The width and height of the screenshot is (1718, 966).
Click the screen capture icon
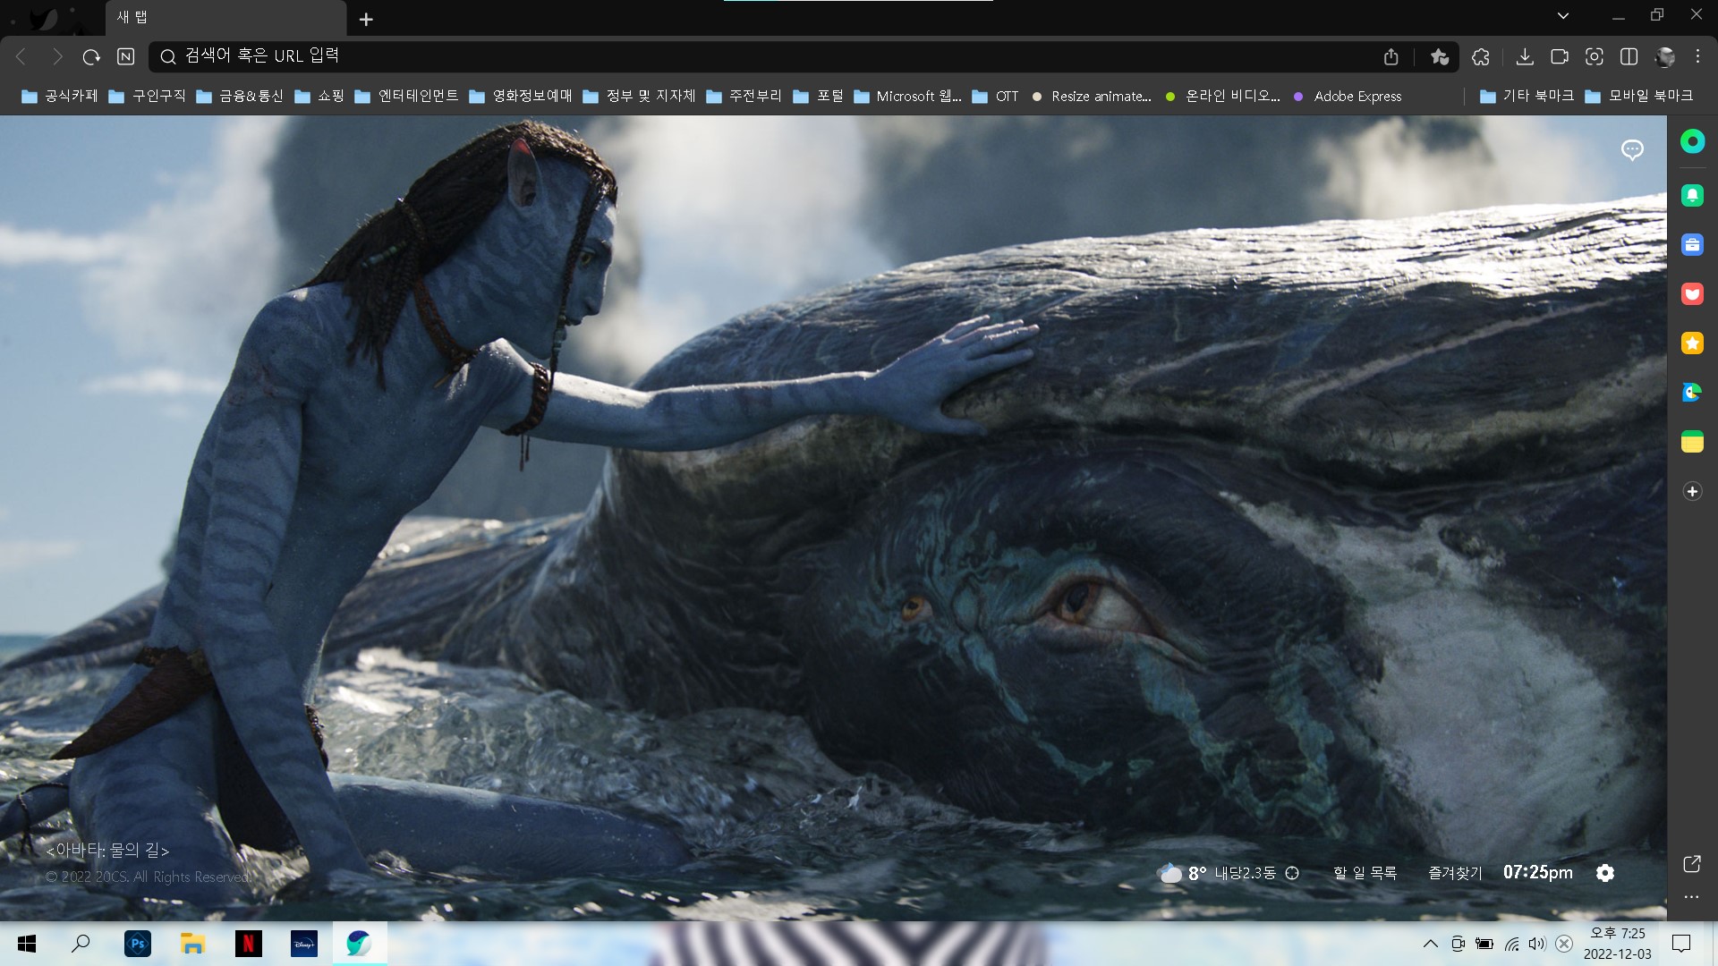[x=1595, y=56]
